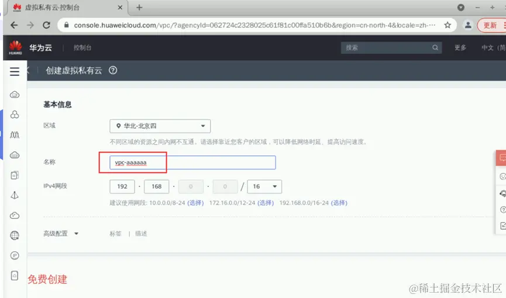Click the second IPv4 octet field 168
The image size is (506, 298).
pyautogui.click(x=157, y=186)
